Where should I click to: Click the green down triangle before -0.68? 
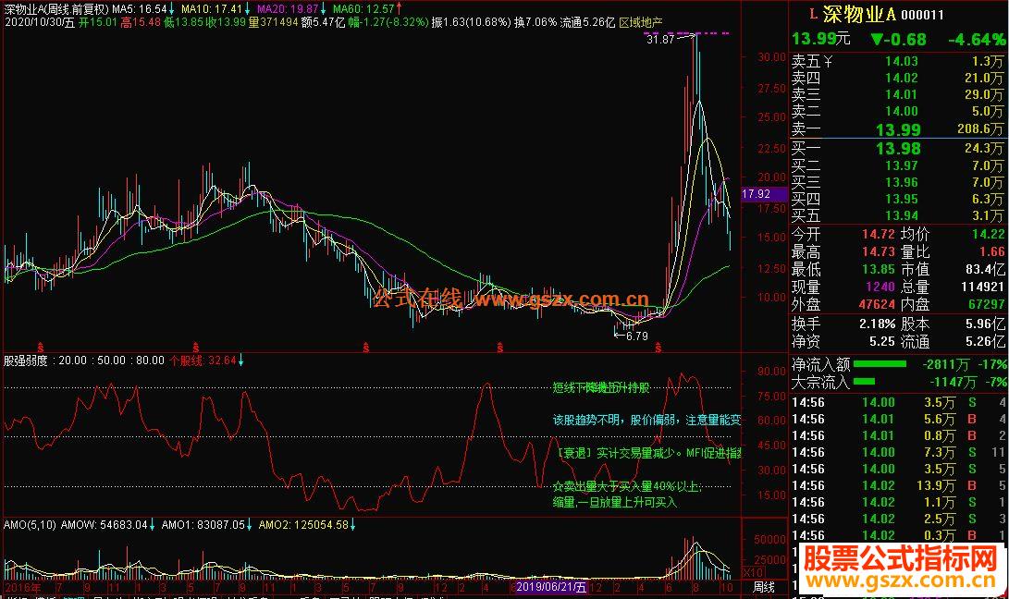tap(877, 40)
